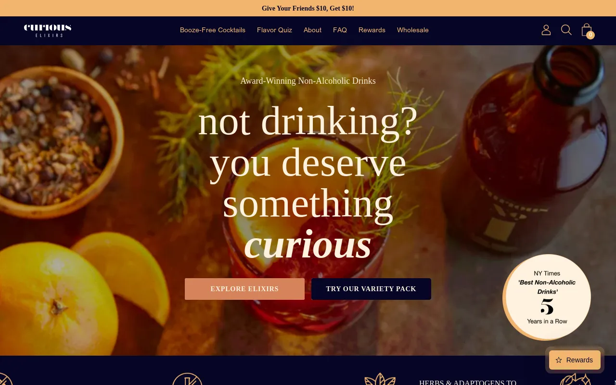
Task: Open the FAQ navigation link
Action: [x=340, y=30]
